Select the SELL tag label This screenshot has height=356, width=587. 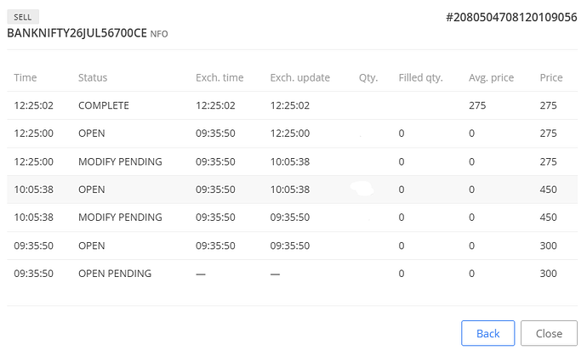[23, 17]
